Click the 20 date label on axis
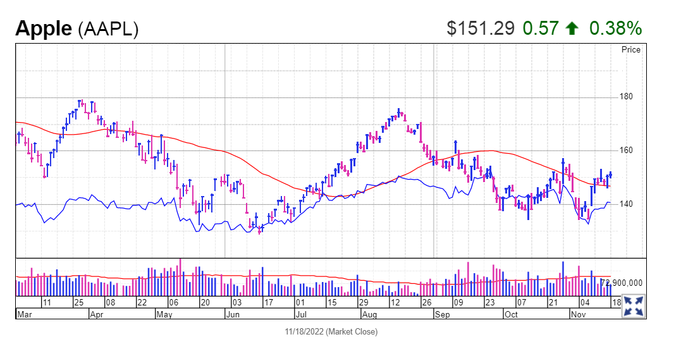681x344 pixels. pyautogui.click(x=205, y=302)
